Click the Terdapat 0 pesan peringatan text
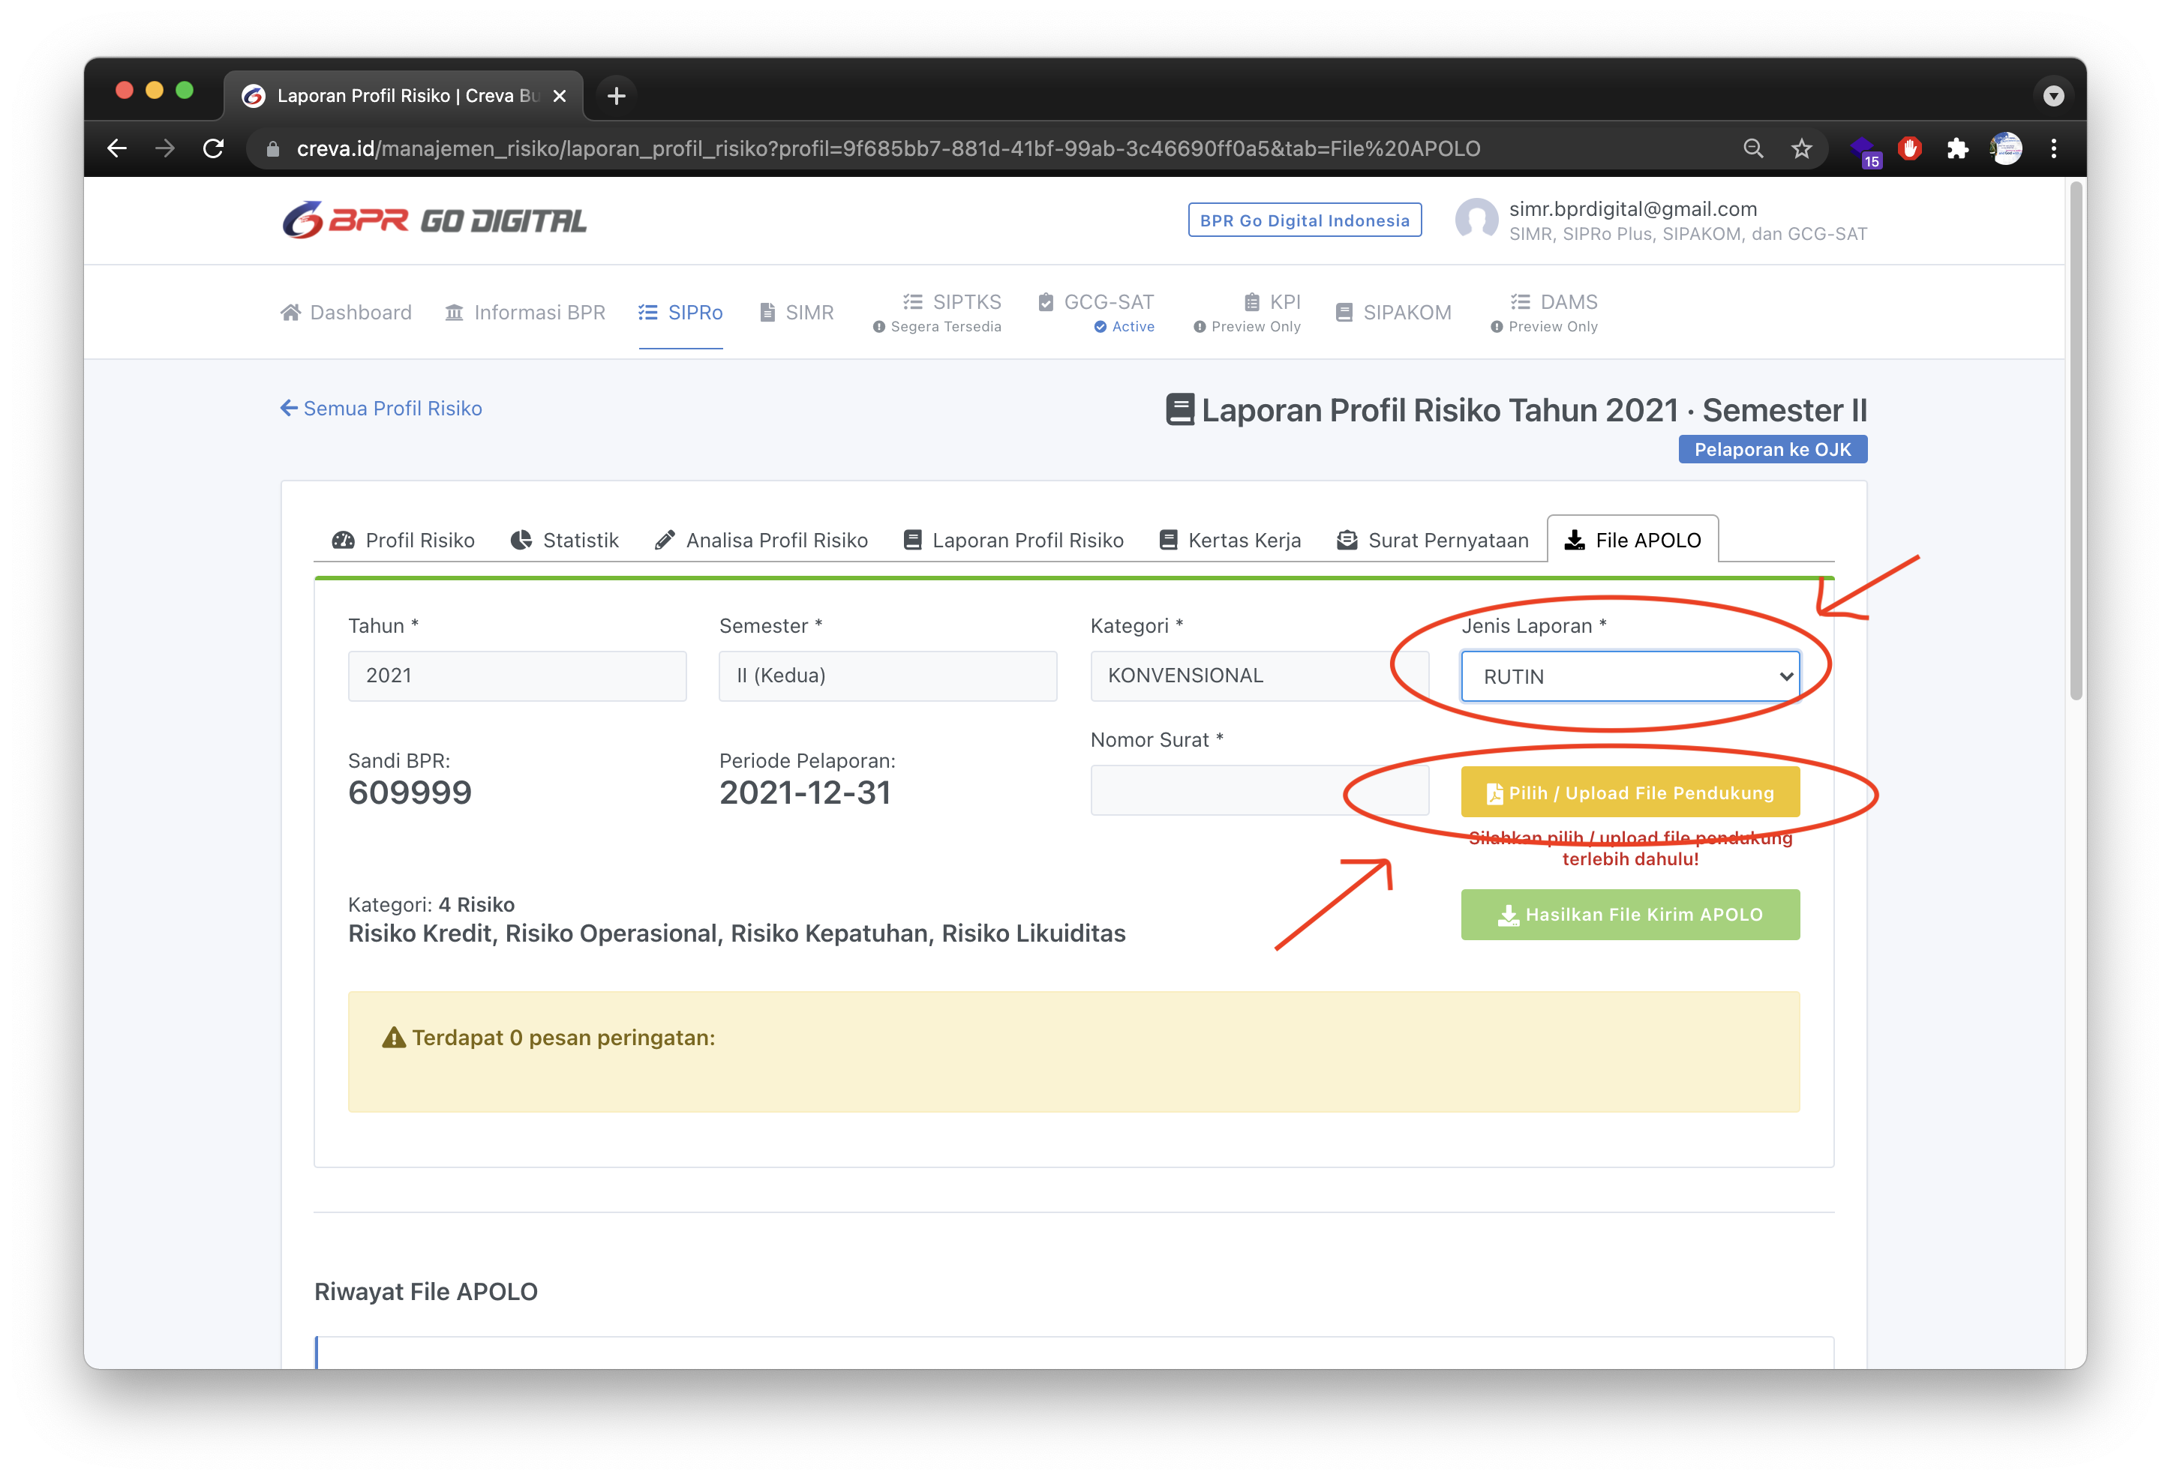 [x=563, y=1038]
